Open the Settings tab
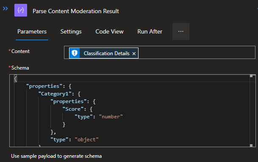The image size is (258, 162). pos(71,32)
